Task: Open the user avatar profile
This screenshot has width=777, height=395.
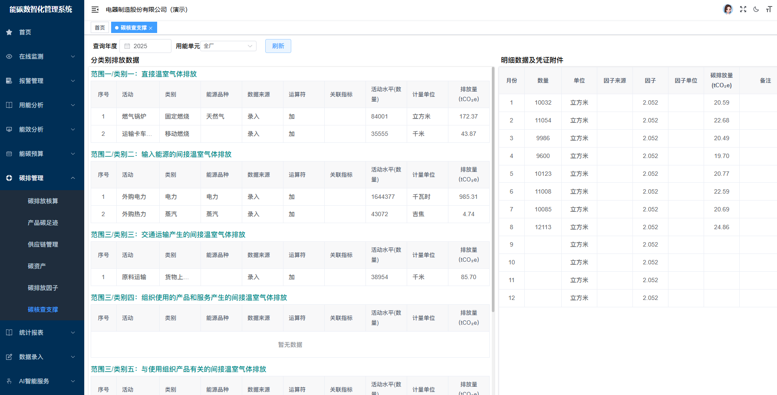Action: (x=728, y=9)
